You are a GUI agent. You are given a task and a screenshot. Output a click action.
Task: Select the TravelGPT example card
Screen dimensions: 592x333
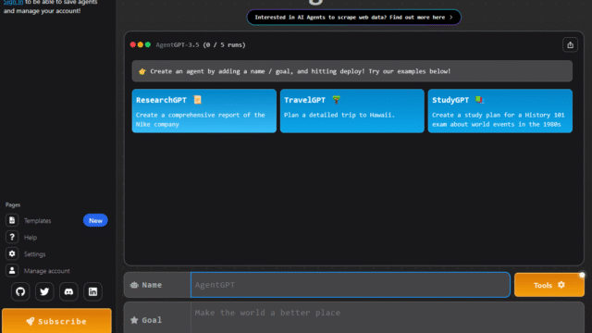coord(352,111)
